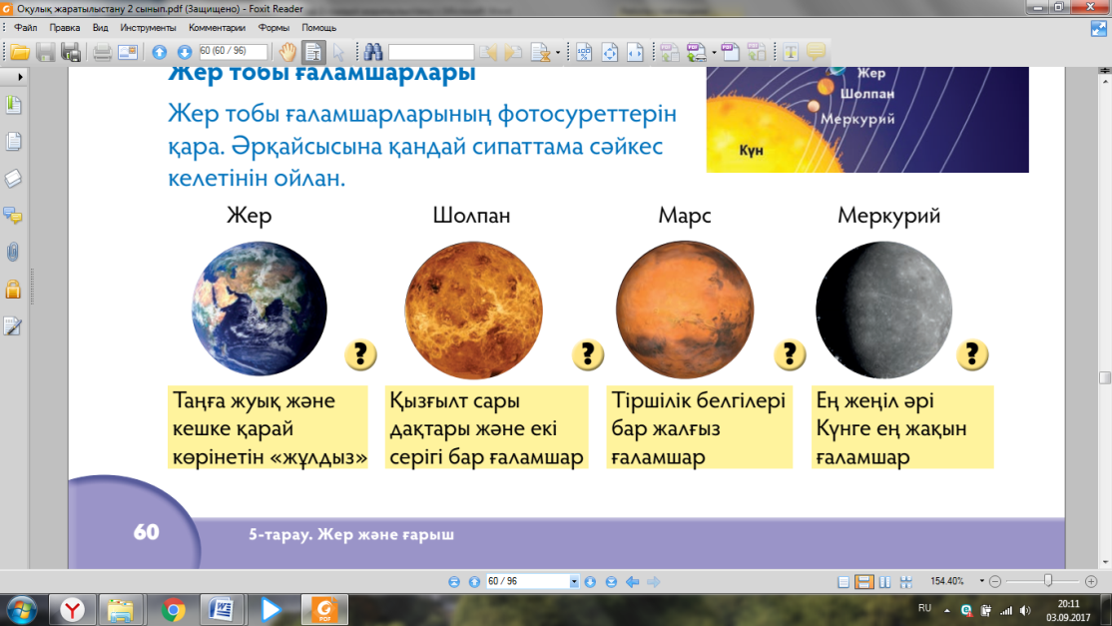
Task: Open the security lock panel
Action: [13, 289]
